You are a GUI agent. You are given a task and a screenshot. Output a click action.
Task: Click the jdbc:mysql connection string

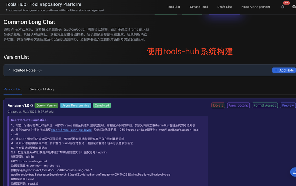(91, 172)
